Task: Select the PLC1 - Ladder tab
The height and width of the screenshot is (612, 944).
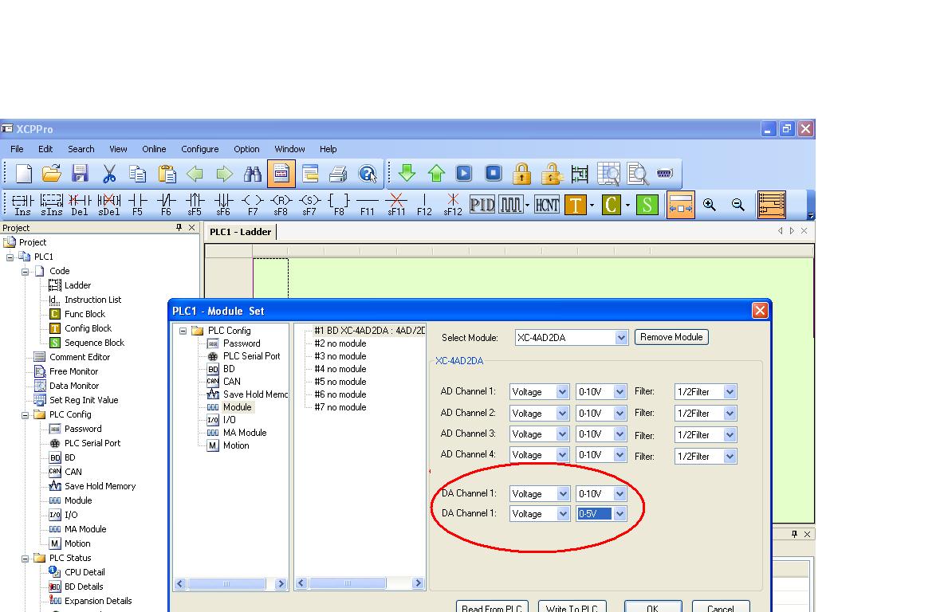Action: point(240,232)
